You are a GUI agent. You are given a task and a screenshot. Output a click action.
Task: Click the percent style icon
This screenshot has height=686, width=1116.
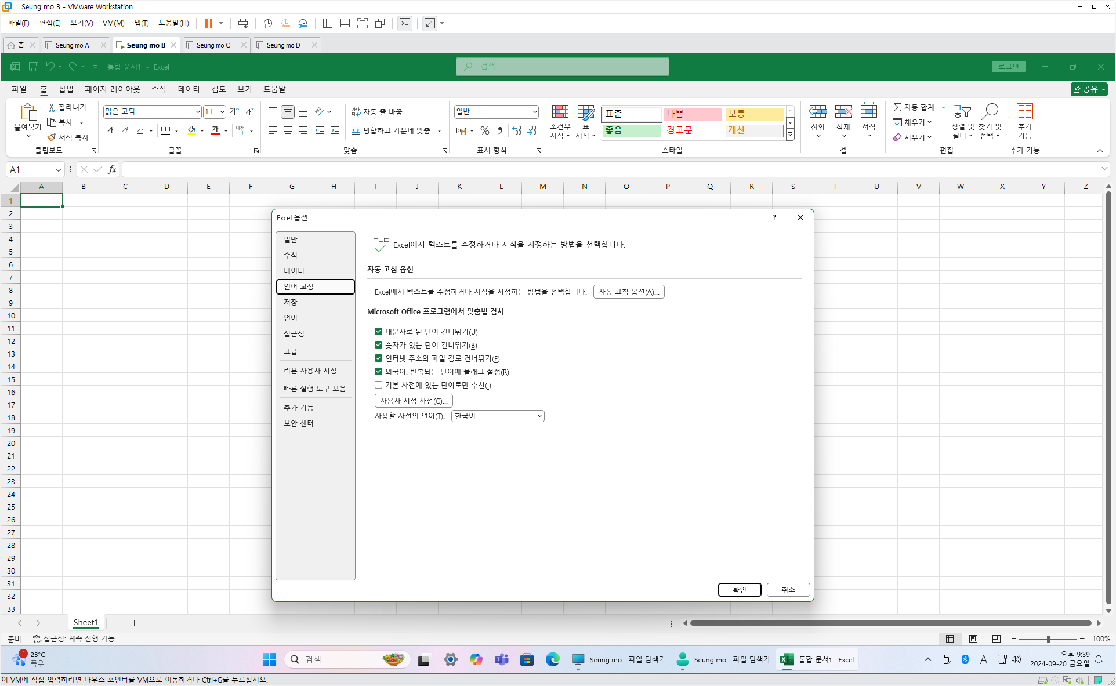(x=485, y=130)
